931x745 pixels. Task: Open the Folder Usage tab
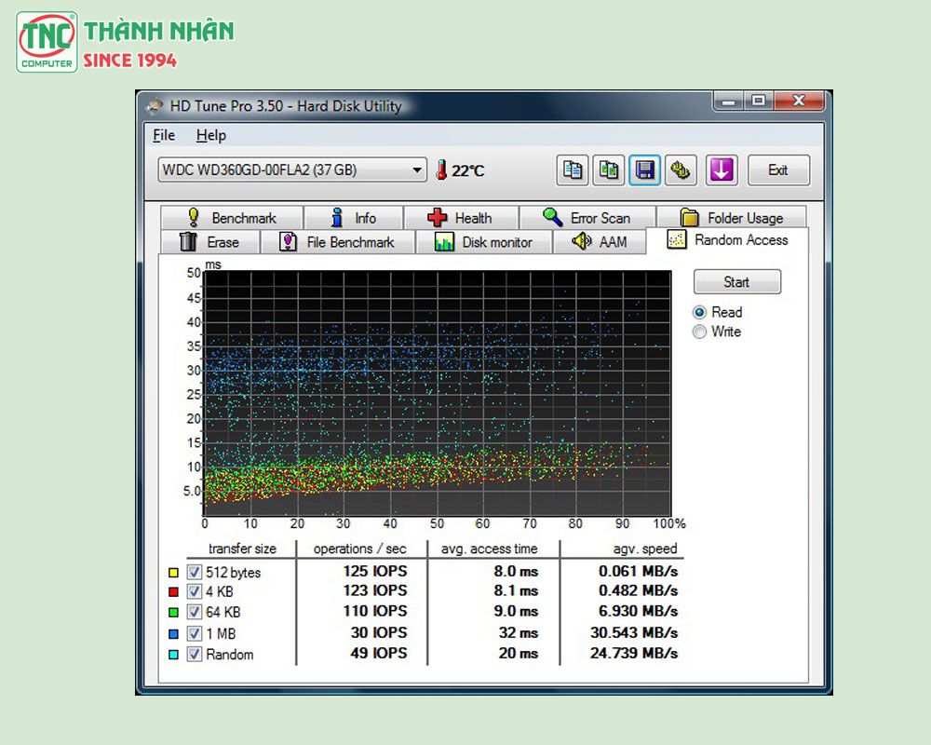point(732,218)
